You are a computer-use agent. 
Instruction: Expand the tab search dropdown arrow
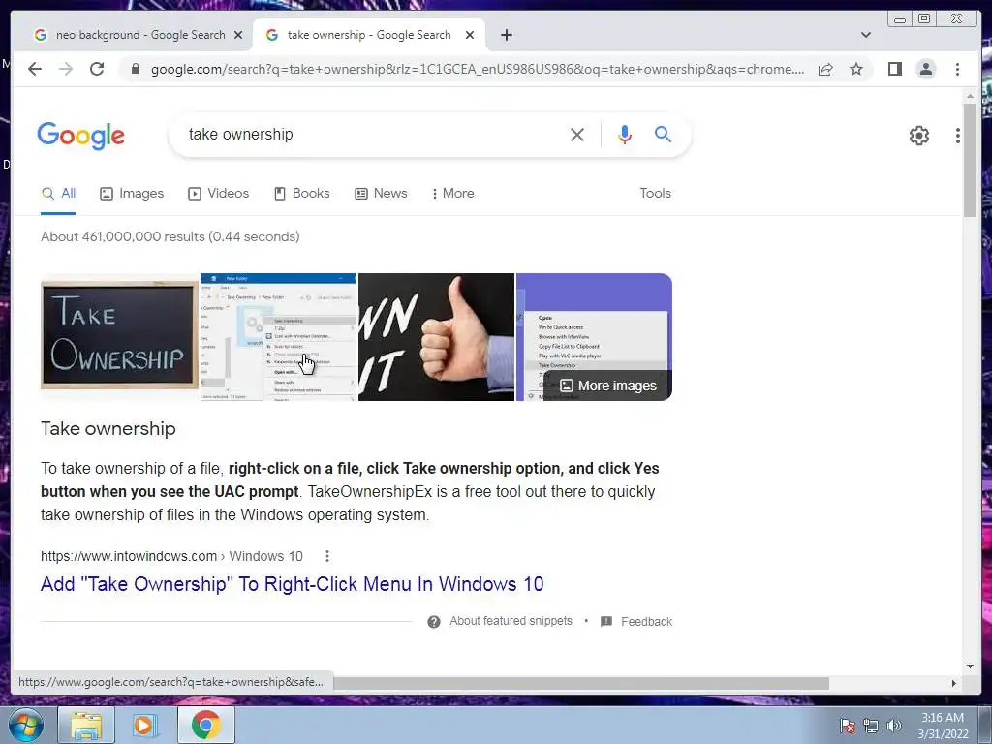[x=866, y=35]
